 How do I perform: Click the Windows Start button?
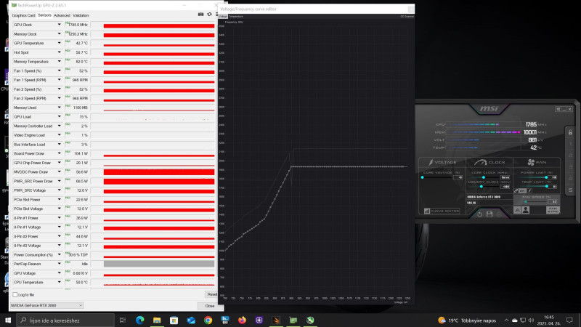click(8, 320)
